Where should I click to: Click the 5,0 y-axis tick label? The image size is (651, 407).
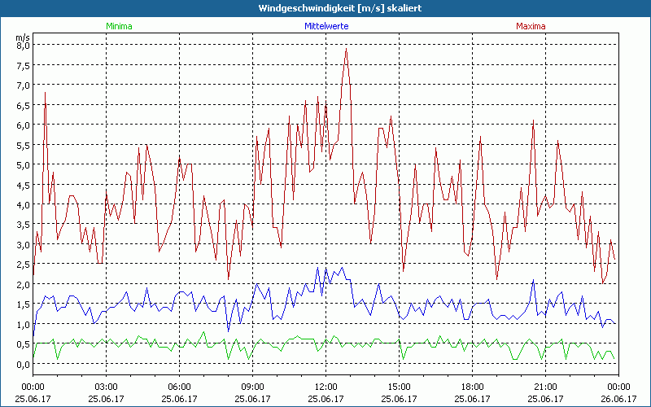(x=23, y=165)
